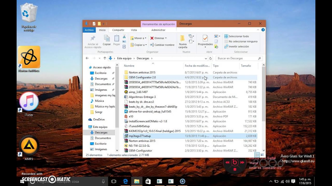332x186 pixels.
Task: Open the New item dropdown in Nuevo group
Action: tap(191, 36)
